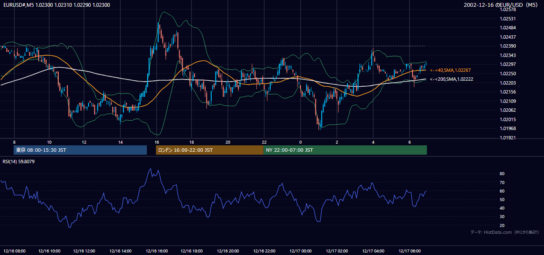
Task: Select the RSI scale 30 level
Action: (x=502, y=217)
